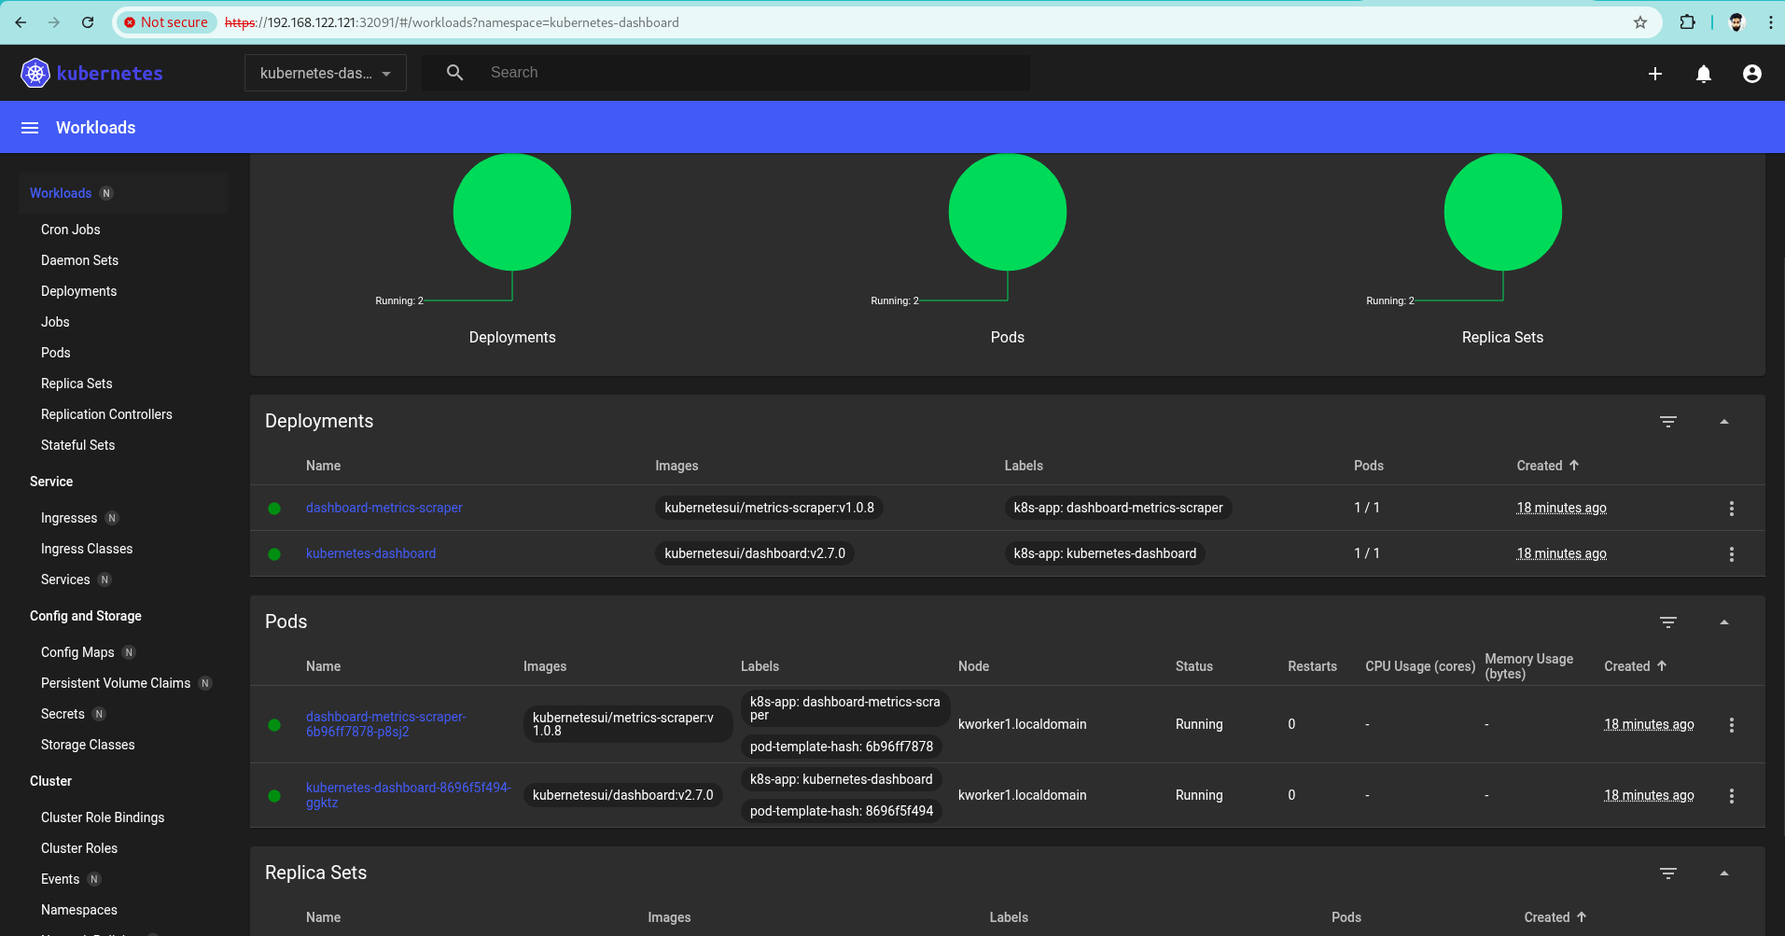Image resolution: width=1785 pixels, height=936 pixels.
Task: Open Cluster Role Bindings in sidebar
Action: (x=103, y=817)
